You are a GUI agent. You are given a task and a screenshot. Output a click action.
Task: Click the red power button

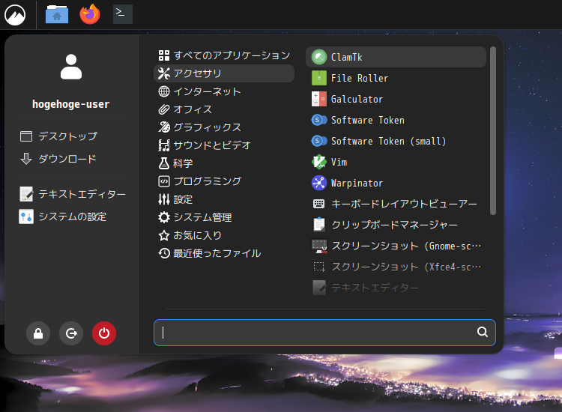point(104,333)
